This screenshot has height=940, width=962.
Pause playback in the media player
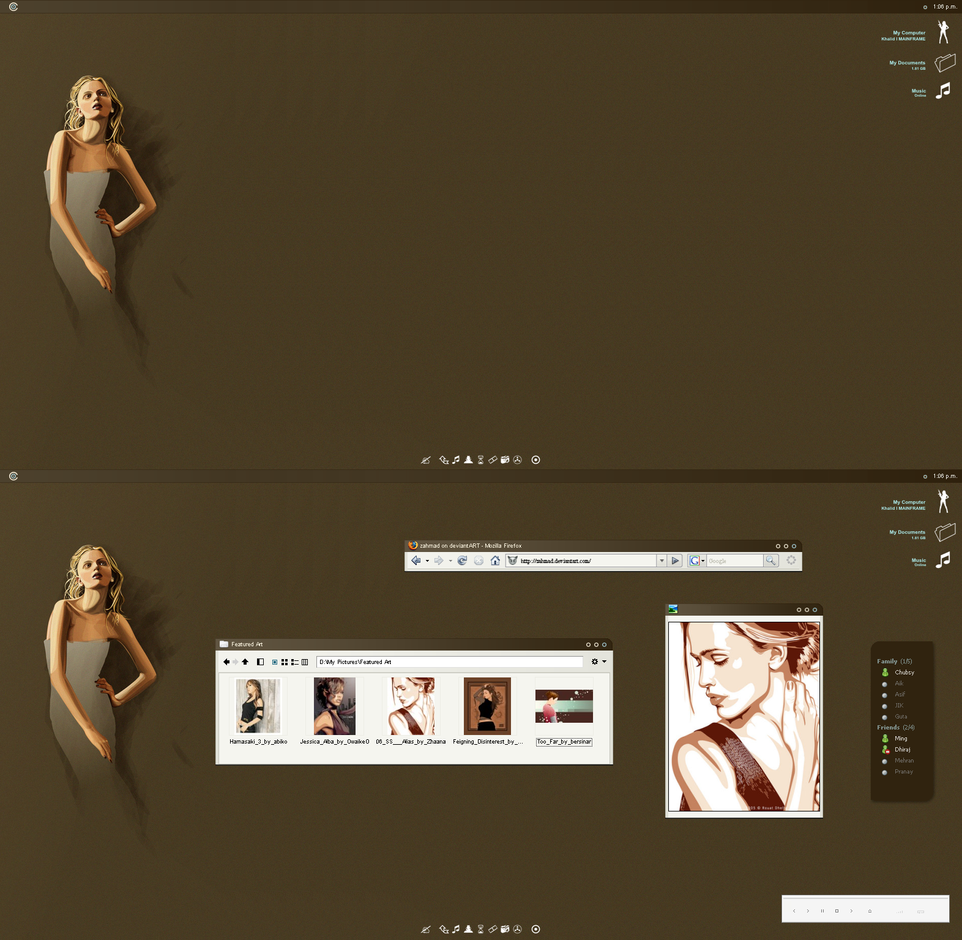822,911
